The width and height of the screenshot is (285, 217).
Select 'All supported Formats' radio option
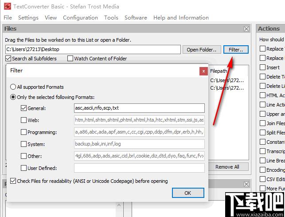click(13, 87)
